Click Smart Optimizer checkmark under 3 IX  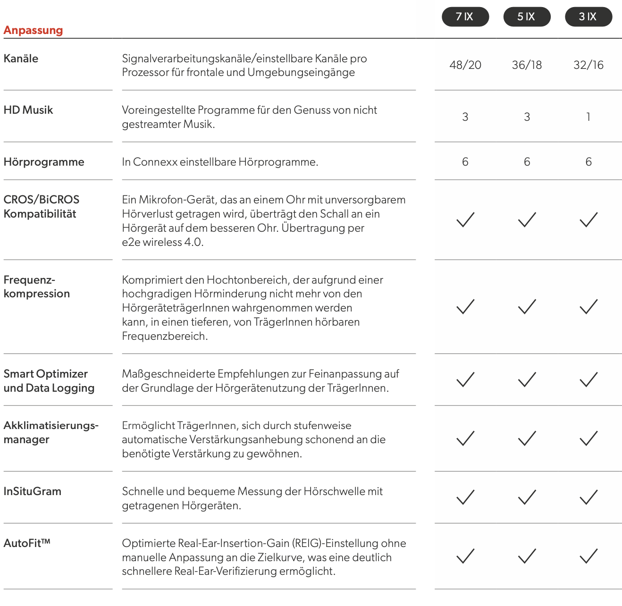pyautogui.click(x=588, y=379)
